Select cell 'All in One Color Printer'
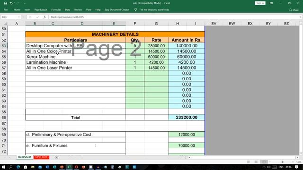This screenshot has width=303, height=170. tap(75, 51)
